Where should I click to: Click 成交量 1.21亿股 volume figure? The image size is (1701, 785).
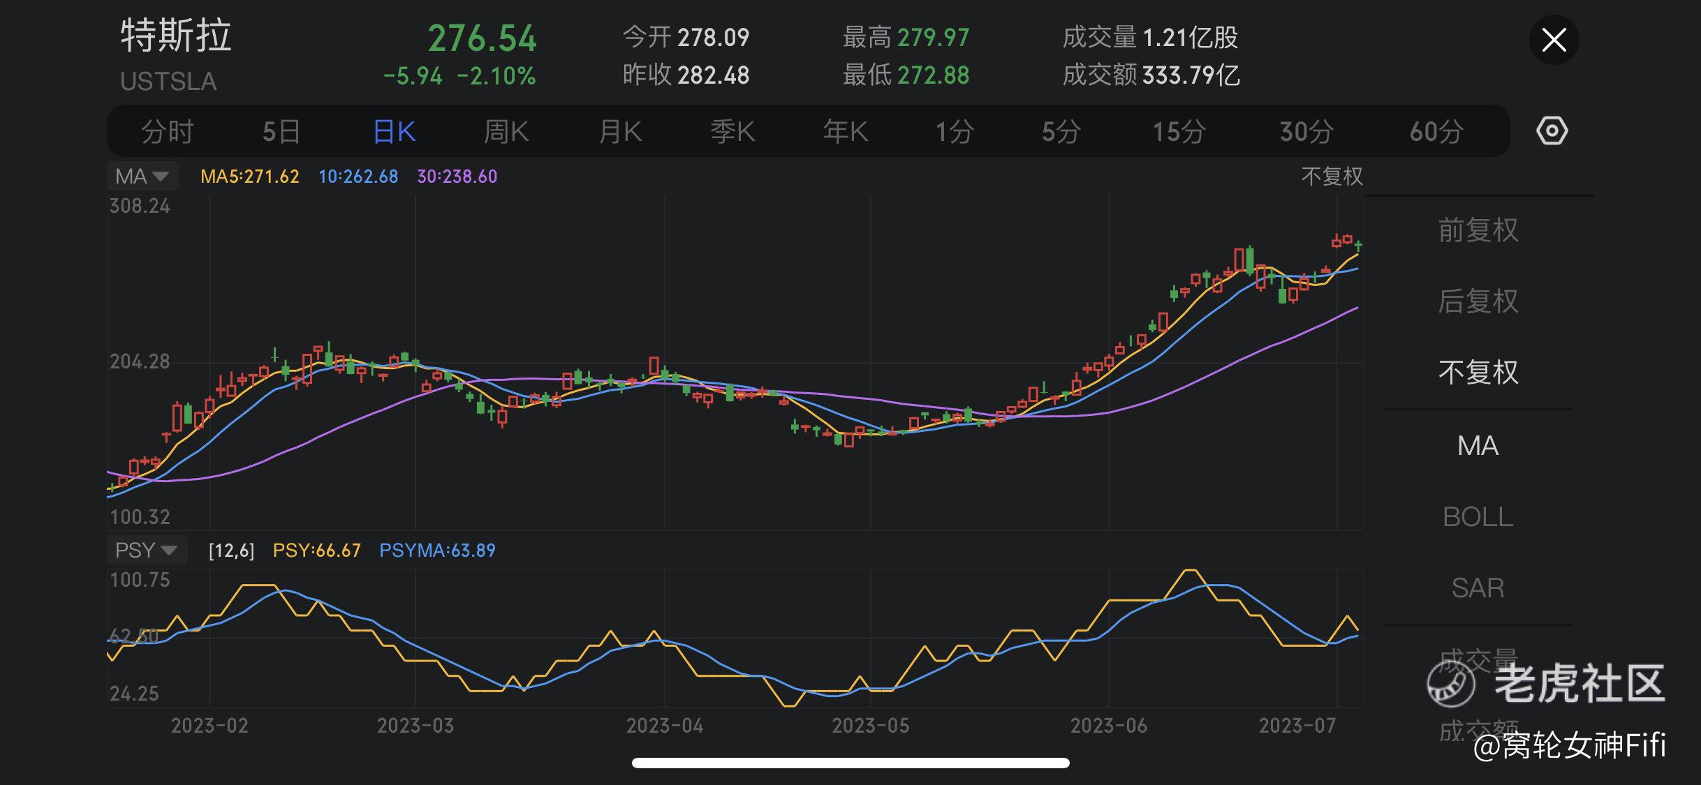pyautogui.click(x=1150, y=37)
